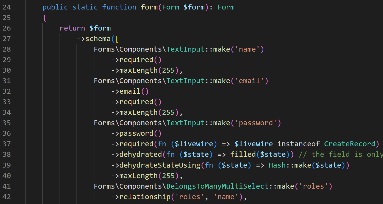Click the 'filled' function call
383x204 pixels.
243,154
